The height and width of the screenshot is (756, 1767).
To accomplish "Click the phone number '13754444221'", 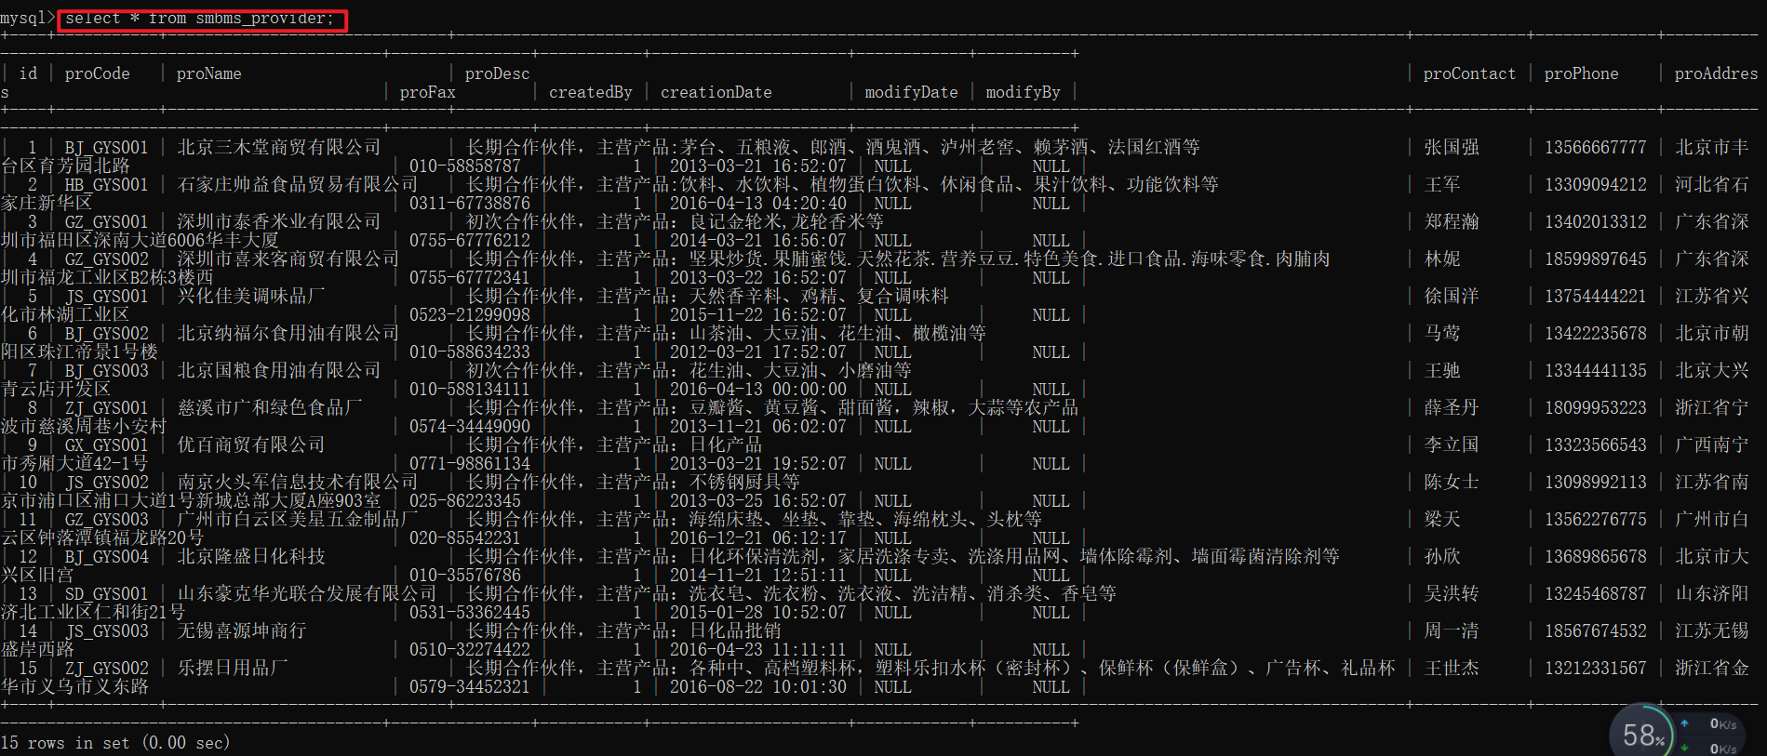I will (x=1596, y=296).
